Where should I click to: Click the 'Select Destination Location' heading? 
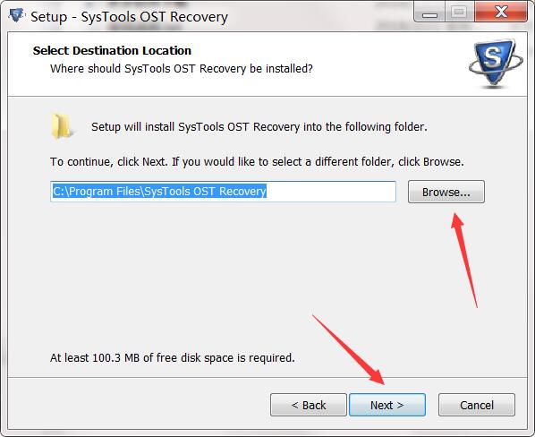tap(112, 50)
